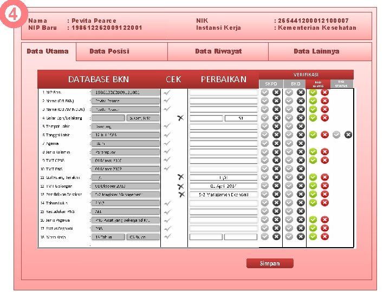Viewport: 390px width, 292px height.
Task: Toggle CEK checkmark for Nama (DB BKN) row
Action: click(167, 101)
